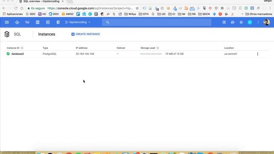The height and width of the screenshot is (154, 274).
Task: Click the green status check for database2
Action: [8, 54]
